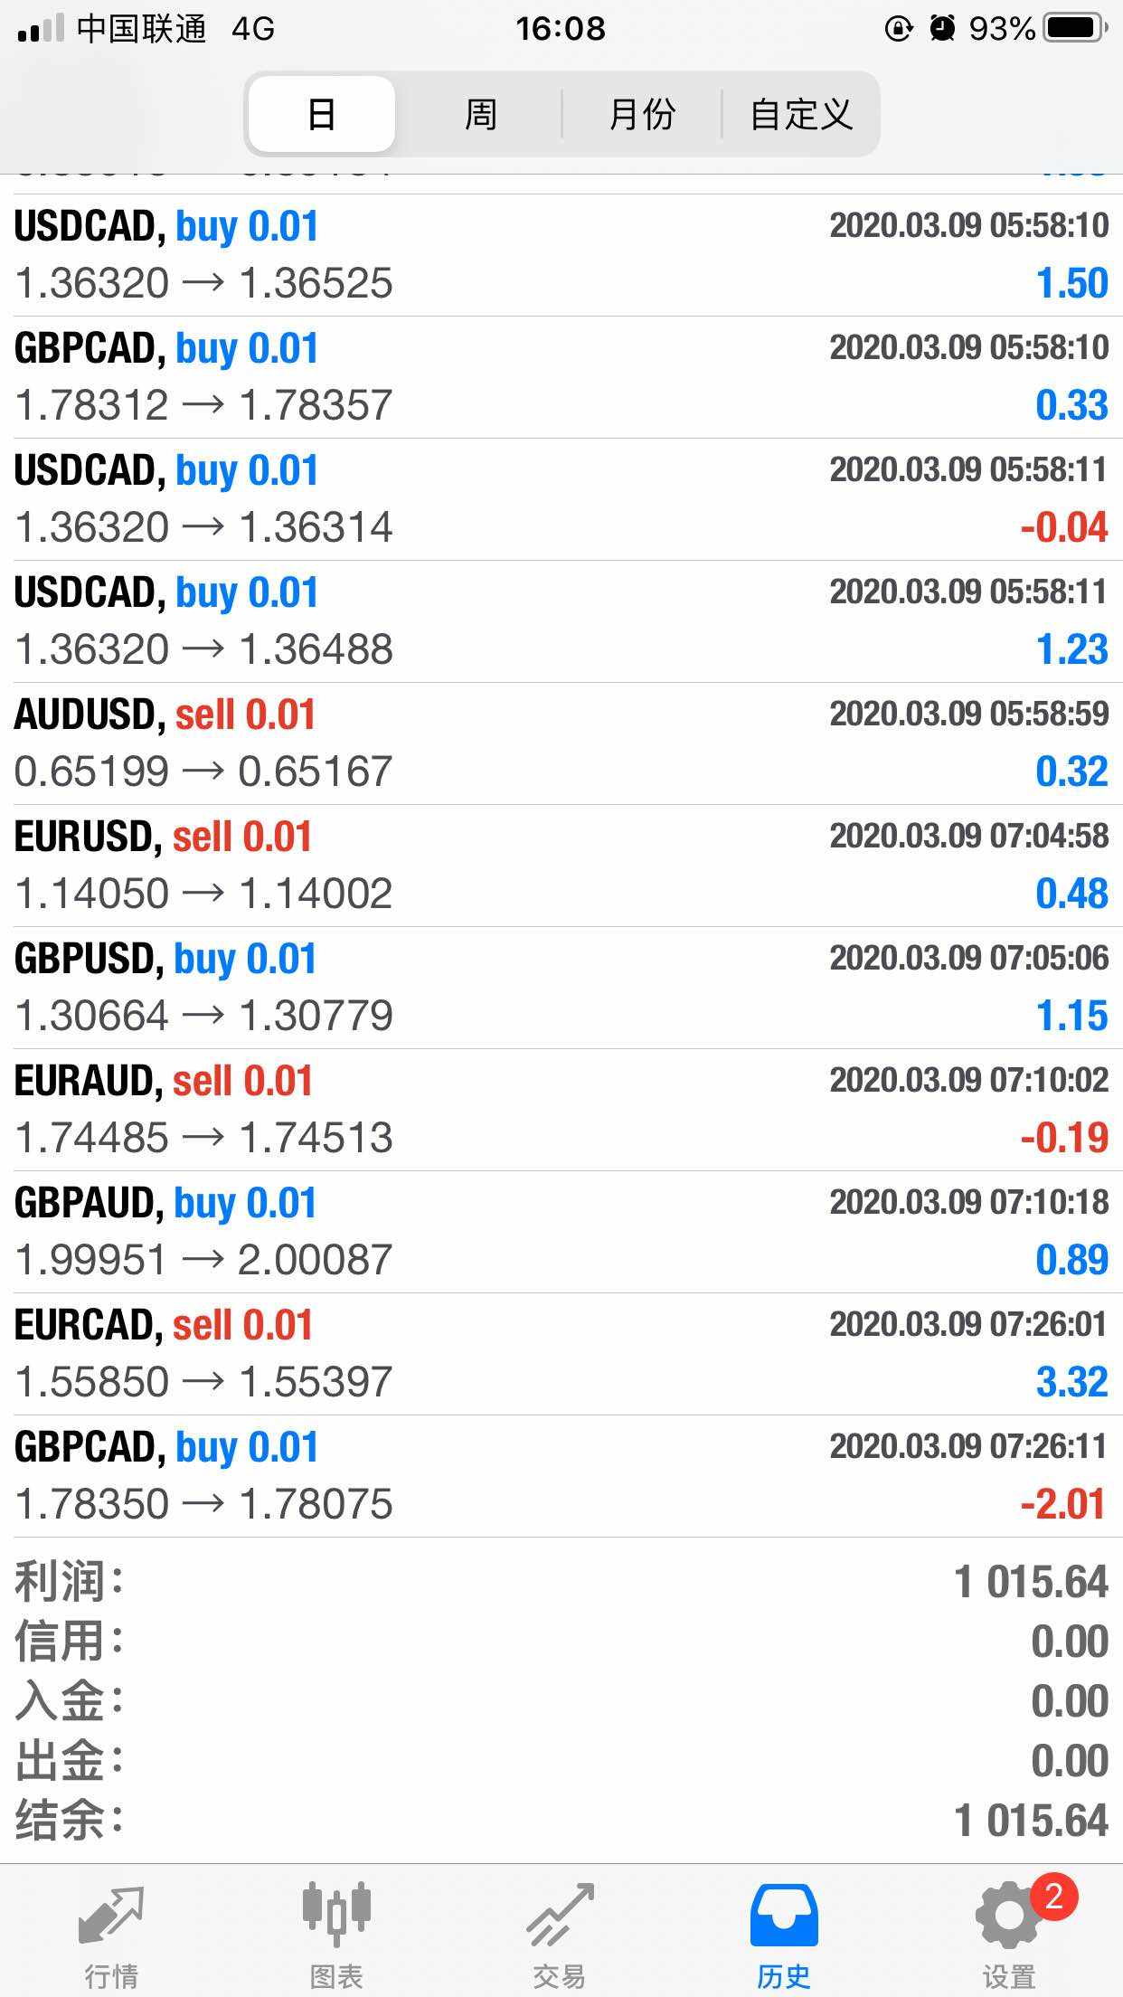This screenshot has width=1123, height=1997.
Task: Open the EURCAD sell trade with 3.32 profit
Action: pos(561,1354)
